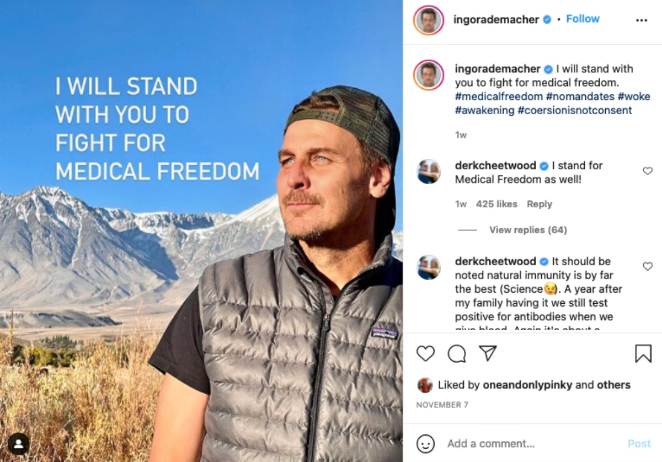Image resolution: width=662 pixels, height=462 pixels.
Task: Click the tagged people icon on photo
Action: (x=19, y=444)
